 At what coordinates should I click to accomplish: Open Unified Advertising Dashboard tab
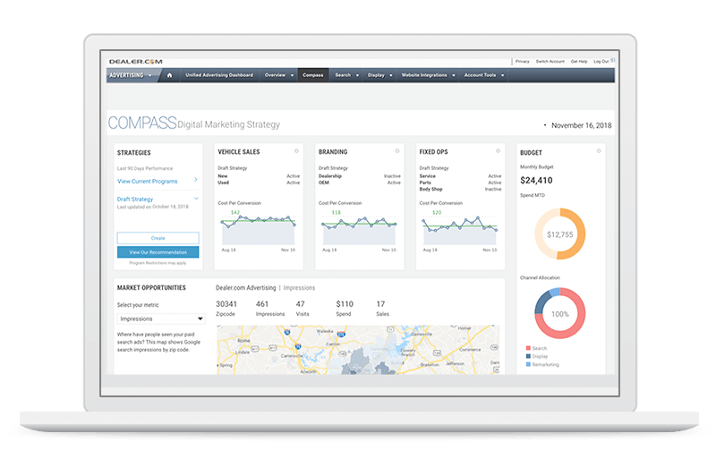[219, 75]
